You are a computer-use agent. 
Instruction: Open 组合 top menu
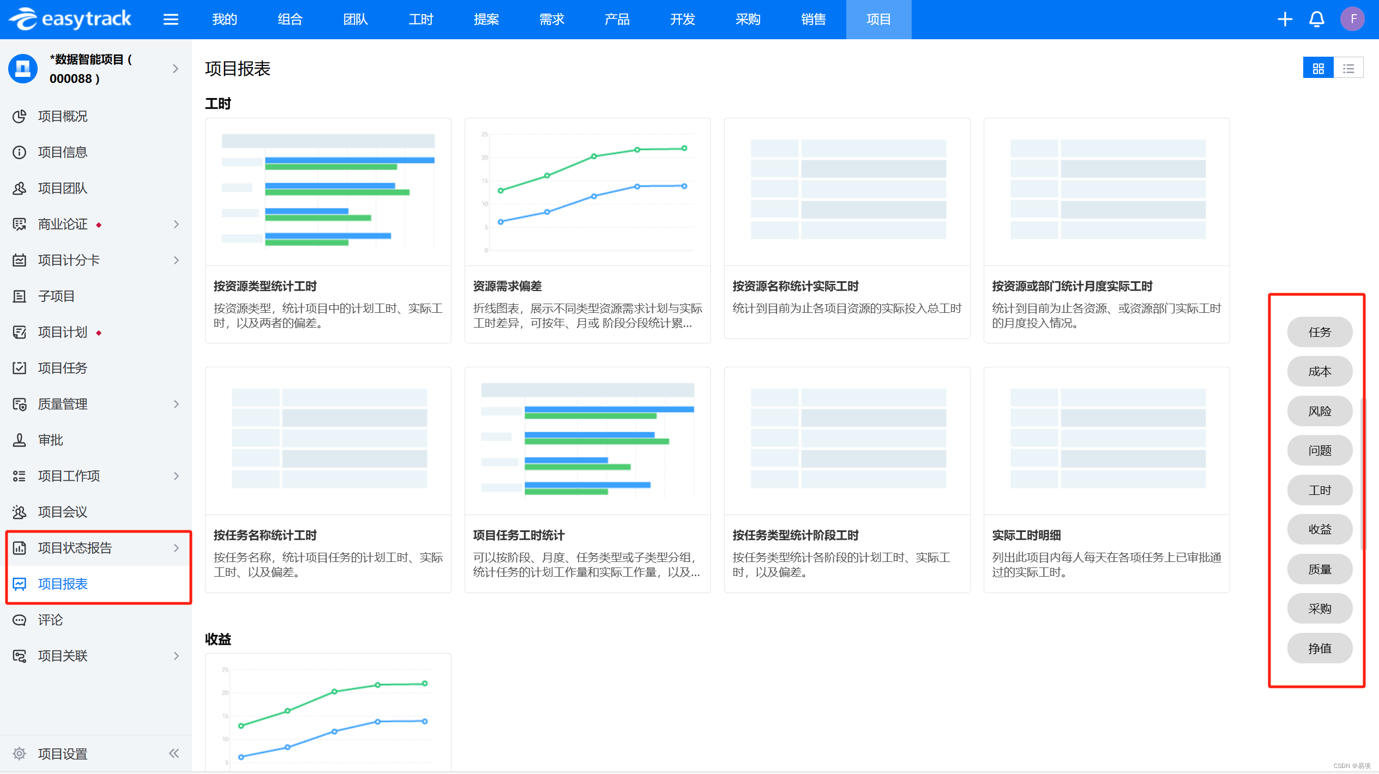[290, 20]
